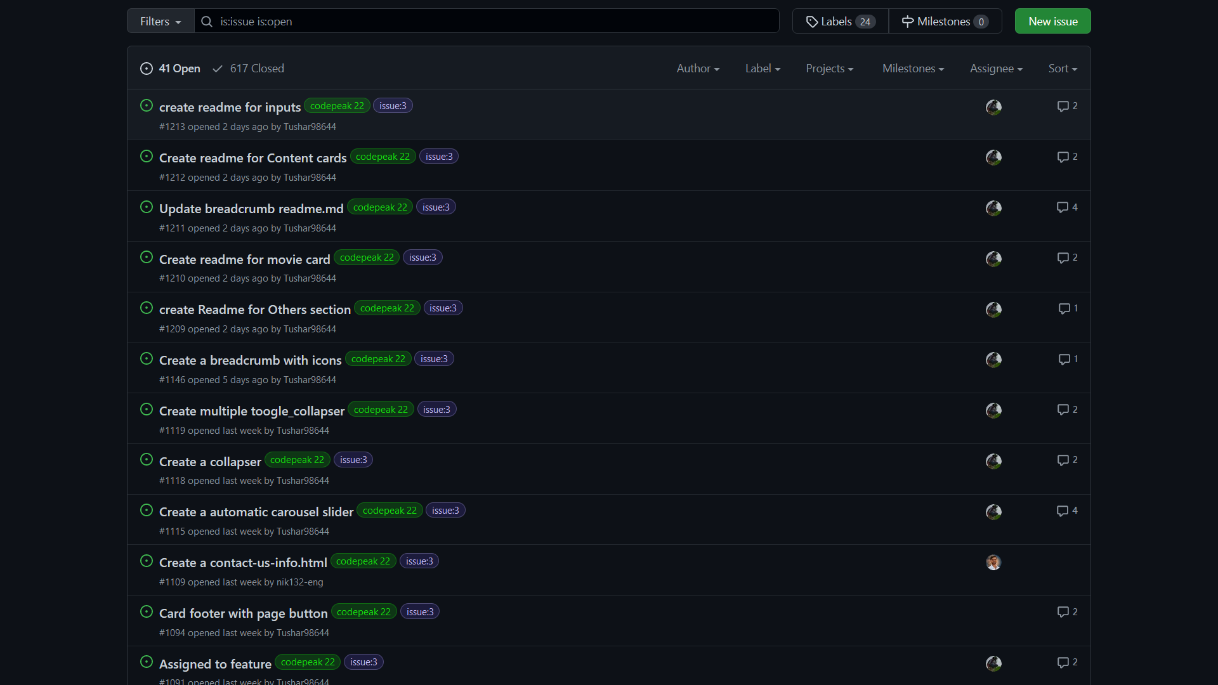
Task: Open the Assignee filter dropdown
Action: pyautogui.click(x=996, y=68)
